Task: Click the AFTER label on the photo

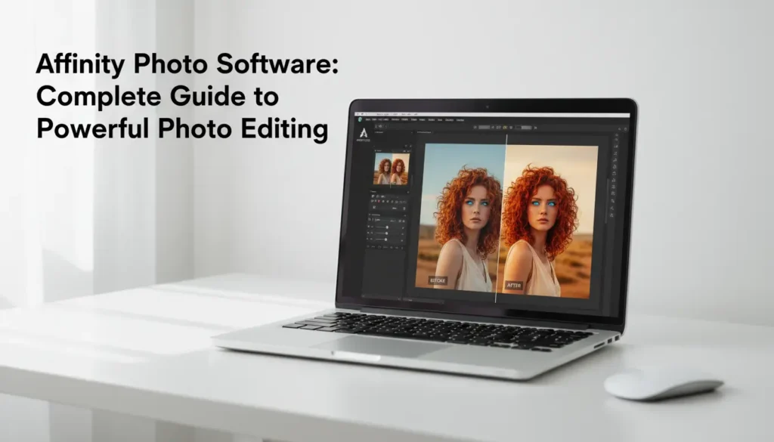Action: [x=514, y=285]
